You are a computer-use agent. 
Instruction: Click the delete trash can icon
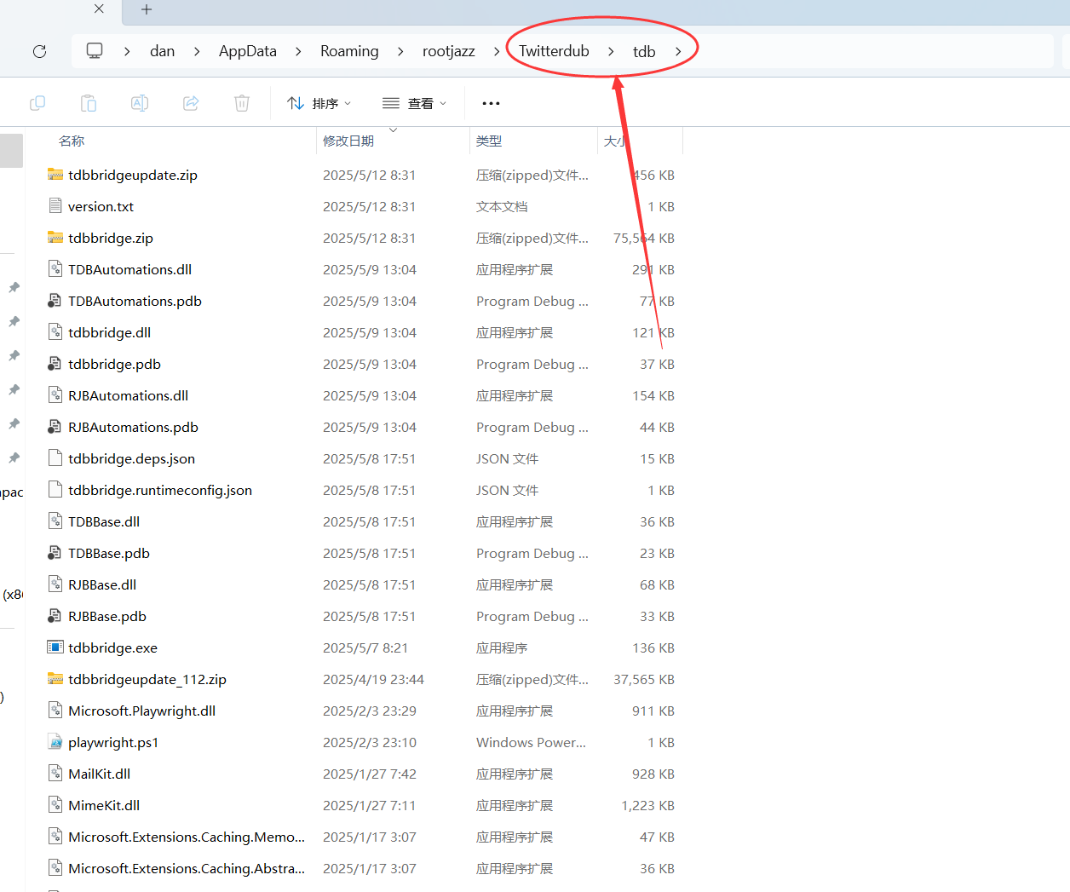pos(242,103)
